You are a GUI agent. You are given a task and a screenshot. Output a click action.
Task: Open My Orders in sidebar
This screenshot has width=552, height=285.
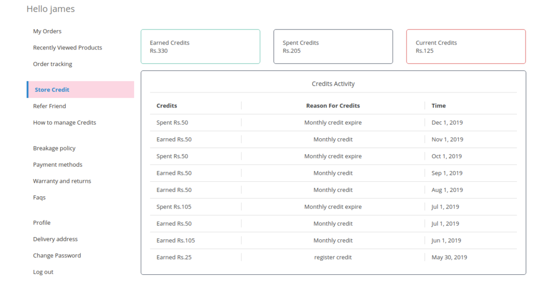pos(47,31)
